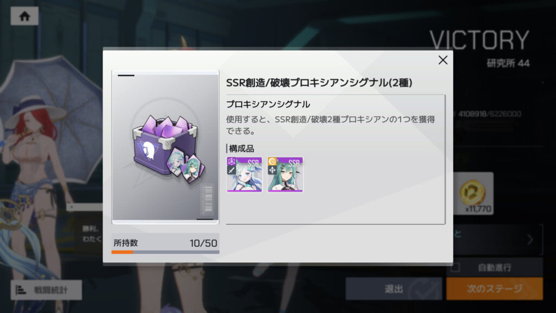Select the green-haired SSR character thumbnail

click(286, 174)
